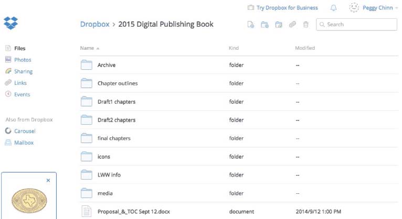Click the trash deleted files icon
The height and width of the screenshot is (219, 402).
(306, 25)
